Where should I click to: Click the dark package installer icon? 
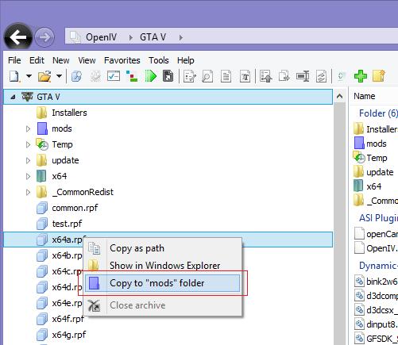click(168, 76)
